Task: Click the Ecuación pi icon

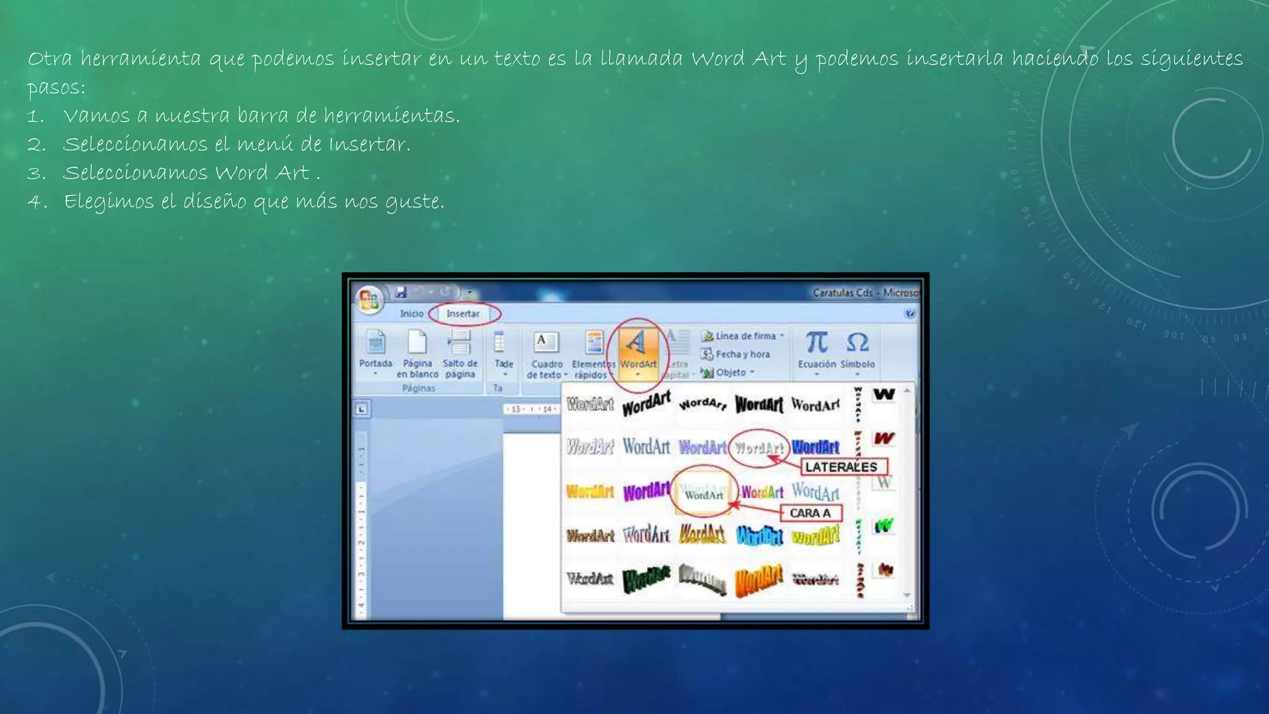Action: 817,342
